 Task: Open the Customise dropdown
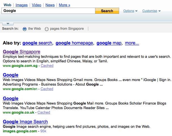point(151,11)
